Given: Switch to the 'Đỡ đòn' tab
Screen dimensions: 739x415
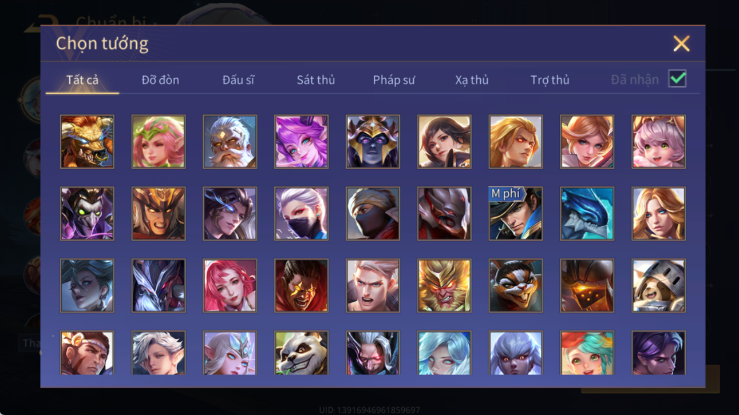Looking at the screenshot, I should [x=160, y=80].
